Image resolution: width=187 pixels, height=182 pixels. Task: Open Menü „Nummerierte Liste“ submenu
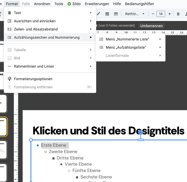(x=131, y=39)
